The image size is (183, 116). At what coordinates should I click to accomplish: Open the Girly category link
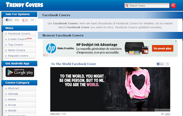point(168,114)
